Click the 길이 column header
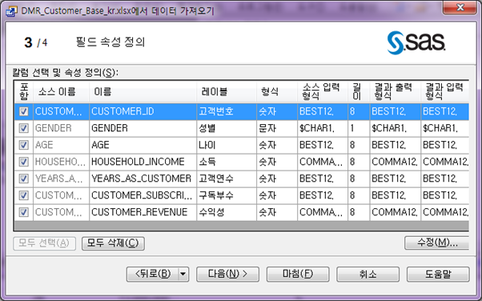The width and height of the screenshot is (482, 301). click(359, 91)
